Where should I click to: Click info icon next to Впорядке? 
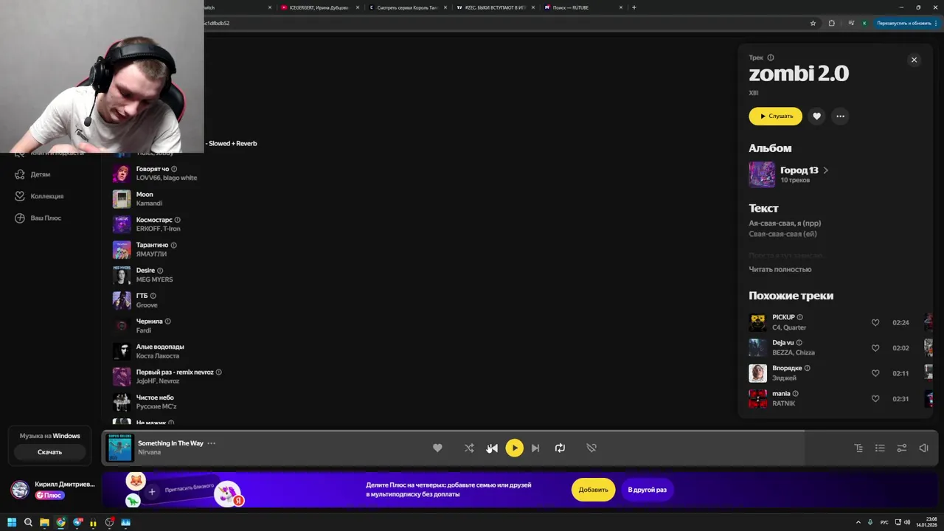pos(807,368)
